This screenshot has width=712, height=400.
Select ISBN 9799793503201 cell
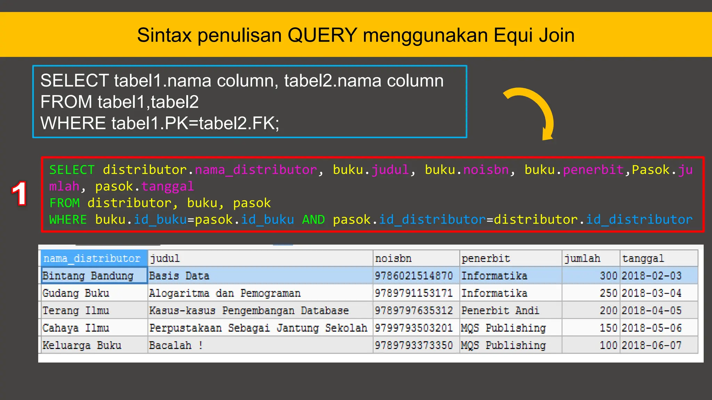coord(416,328)
